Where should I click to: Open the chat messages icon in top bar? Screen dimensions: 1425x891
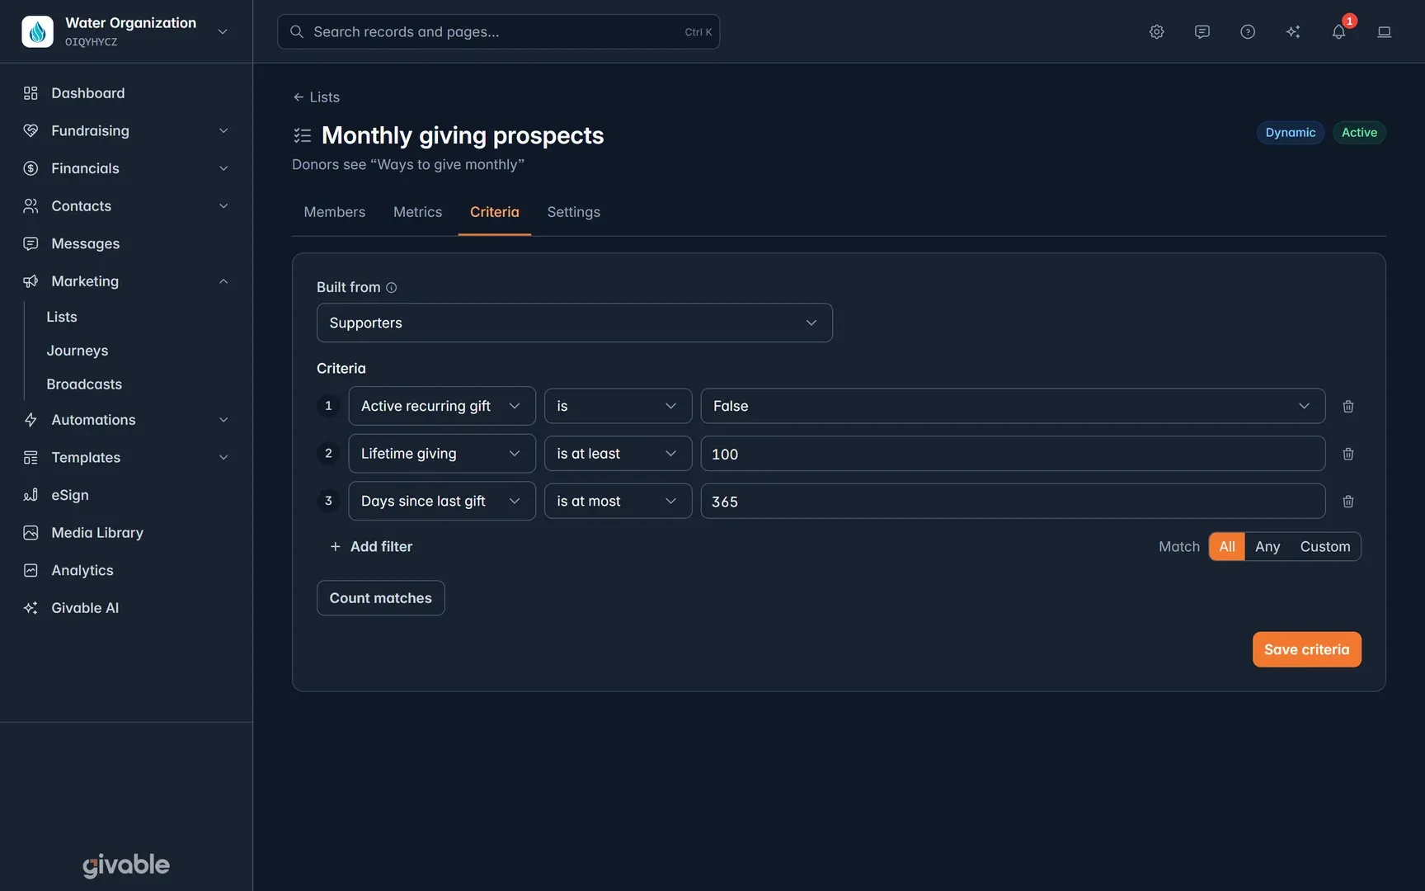(1202, 31)
